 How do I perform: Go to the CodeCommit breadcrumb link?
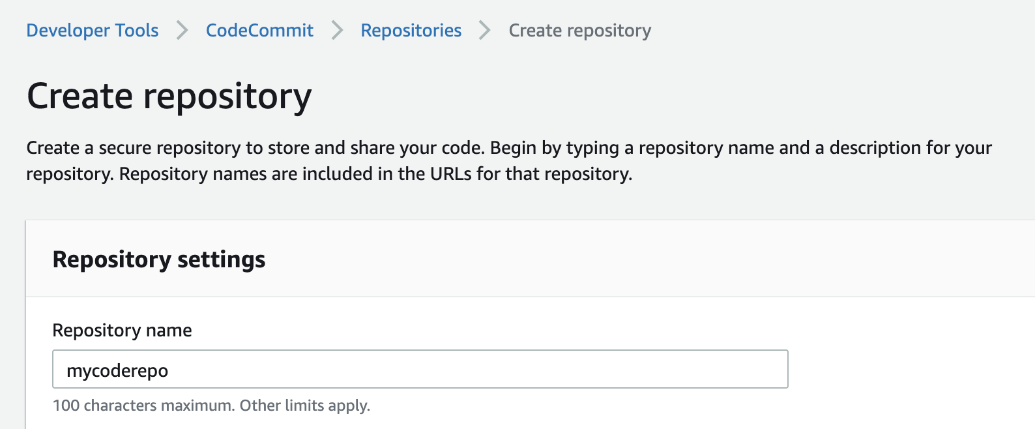click(x=259, y=31)
